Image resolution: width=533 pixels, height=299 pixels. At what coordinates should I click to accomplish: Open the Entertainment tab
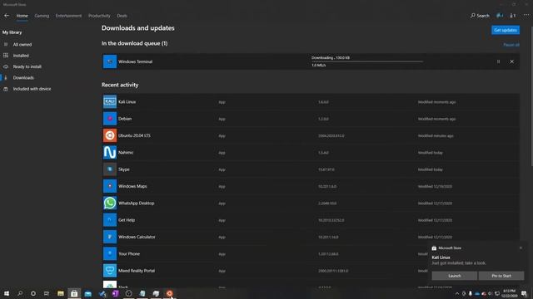click(x=68, y=16)
